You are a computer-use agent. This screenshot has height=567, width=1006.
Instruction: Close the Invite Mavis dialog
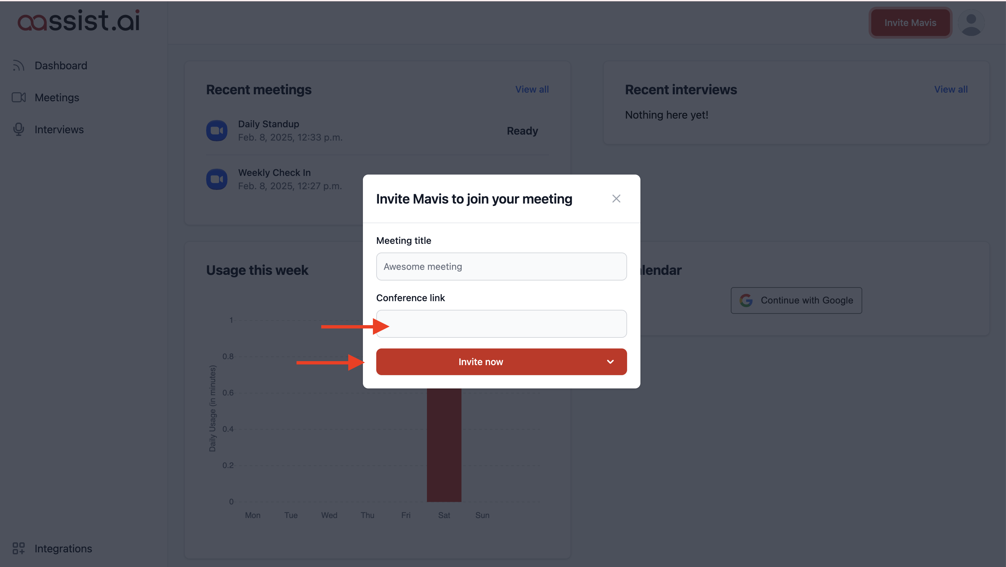point(616,199)
